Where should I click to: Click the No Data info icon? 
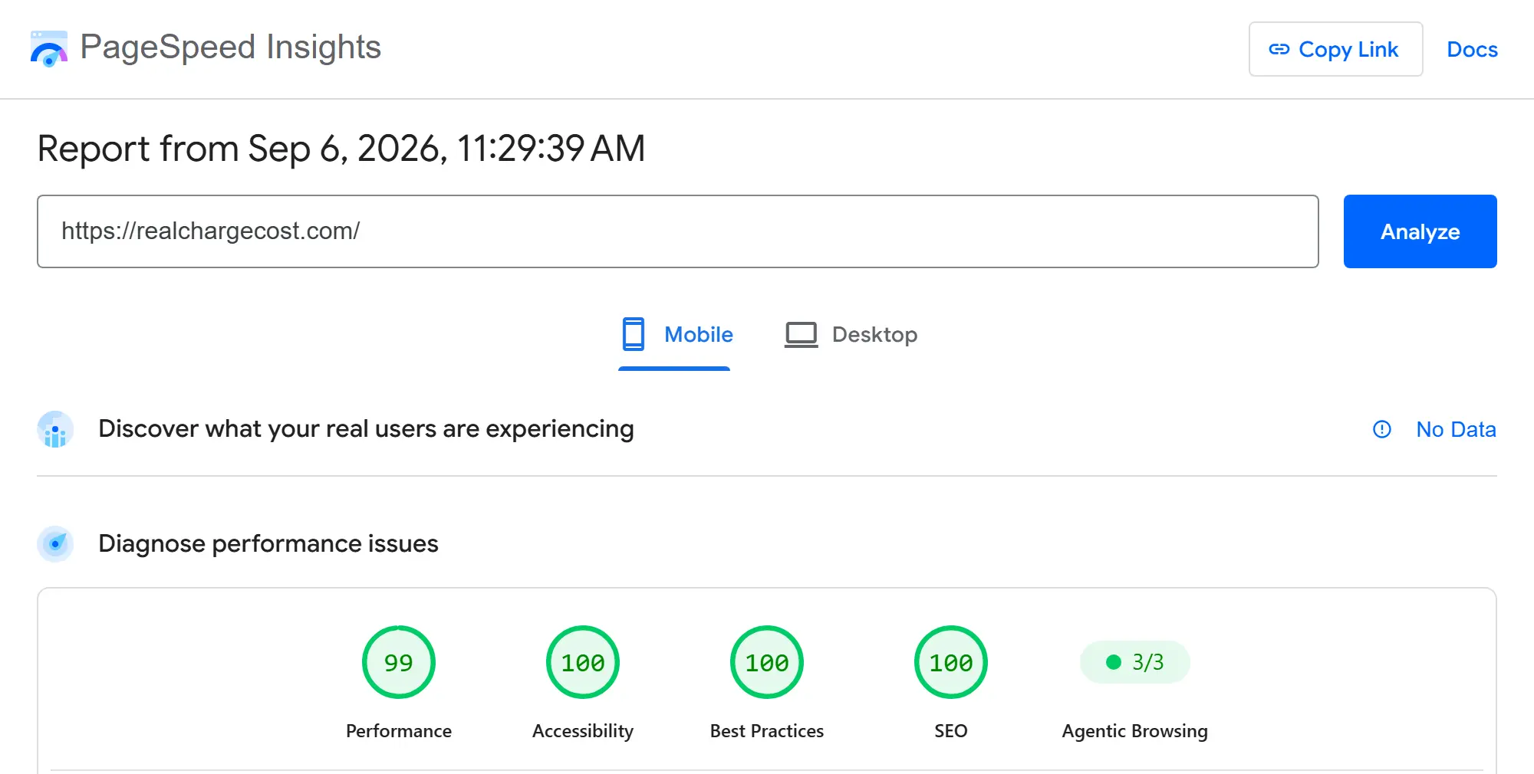tap(1381, 429)
